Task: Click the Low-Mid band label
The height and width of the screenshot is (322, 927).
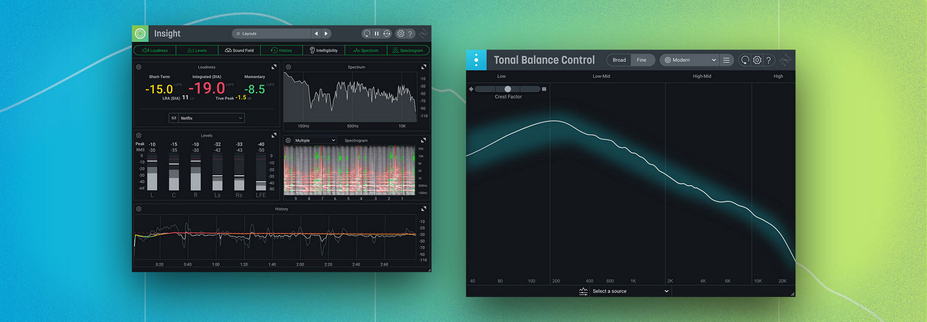Action: tap(601, 76)
